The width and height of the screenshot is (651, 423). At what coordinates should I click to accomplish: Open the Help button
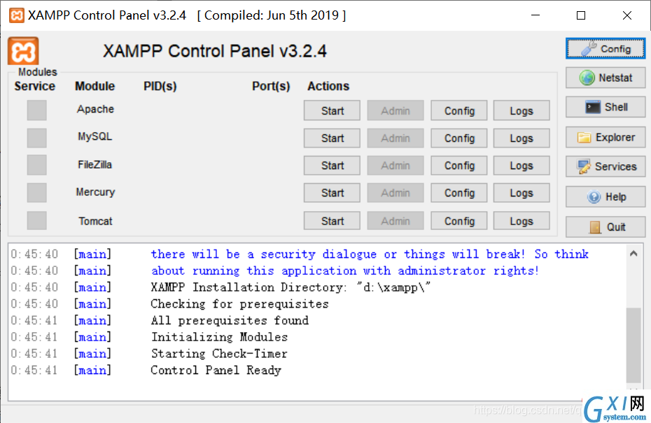(x=605, y=196)
